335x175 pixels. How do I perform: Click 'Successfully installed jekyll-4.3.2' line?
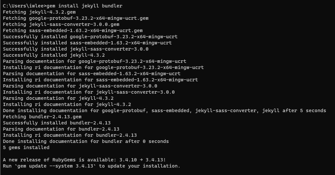pyautogui.click(x=54, y=55)
